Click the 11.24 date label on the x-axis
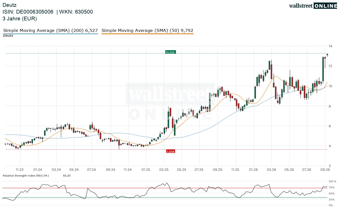 click(x=128, y=170)
